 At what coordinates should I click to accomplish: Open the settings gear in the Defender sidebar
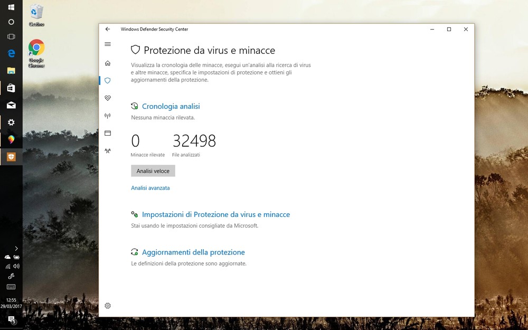coord(107,306)
